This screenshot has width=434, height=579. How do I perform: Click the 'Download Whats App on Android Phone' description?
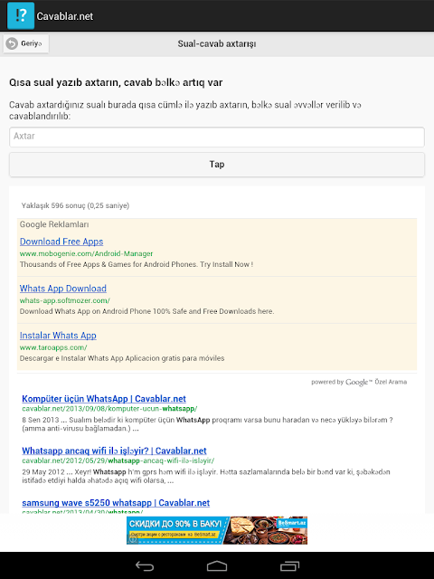(x=146, y=311)
